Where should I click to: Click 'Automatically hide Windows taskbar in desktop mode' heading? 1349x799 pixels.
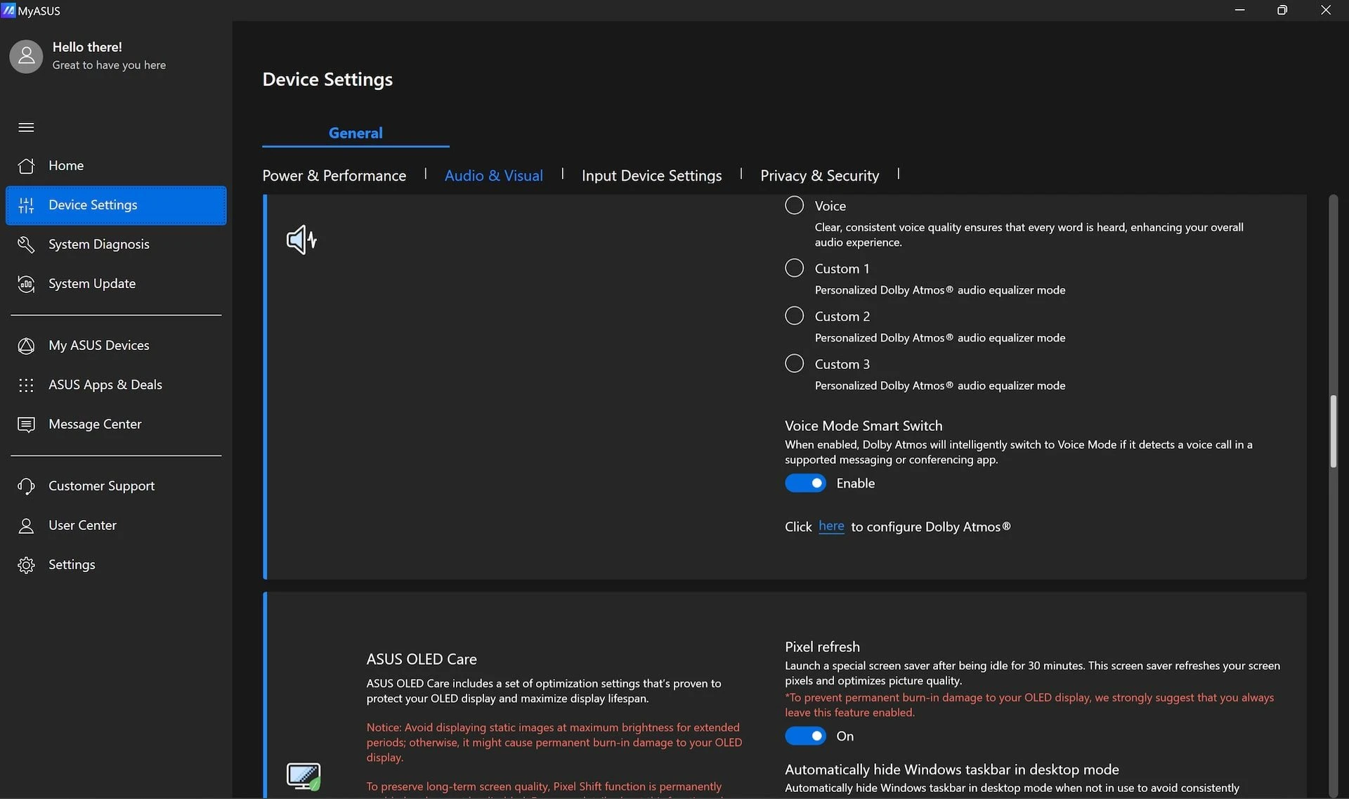(951, 769)
